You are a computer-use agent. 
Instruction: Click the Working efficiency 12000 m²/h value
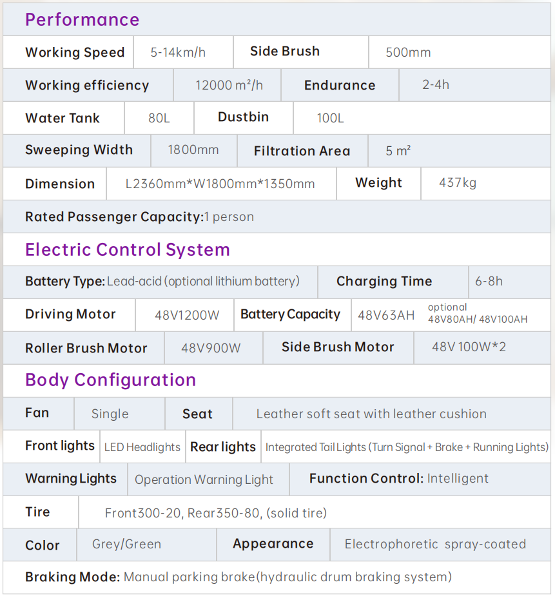[229, 85]
